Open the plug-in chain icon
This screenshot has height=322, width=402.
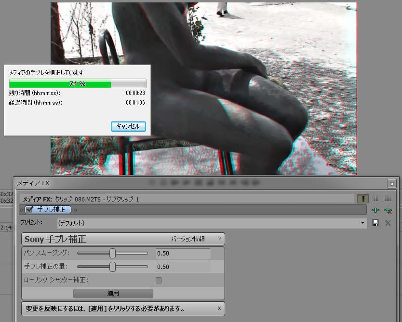[x=376, y=210]
